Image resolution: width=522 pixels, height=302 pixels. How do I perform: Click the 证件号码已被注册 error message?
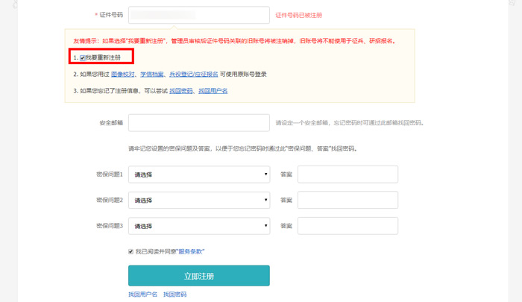(x=298, y=16)
